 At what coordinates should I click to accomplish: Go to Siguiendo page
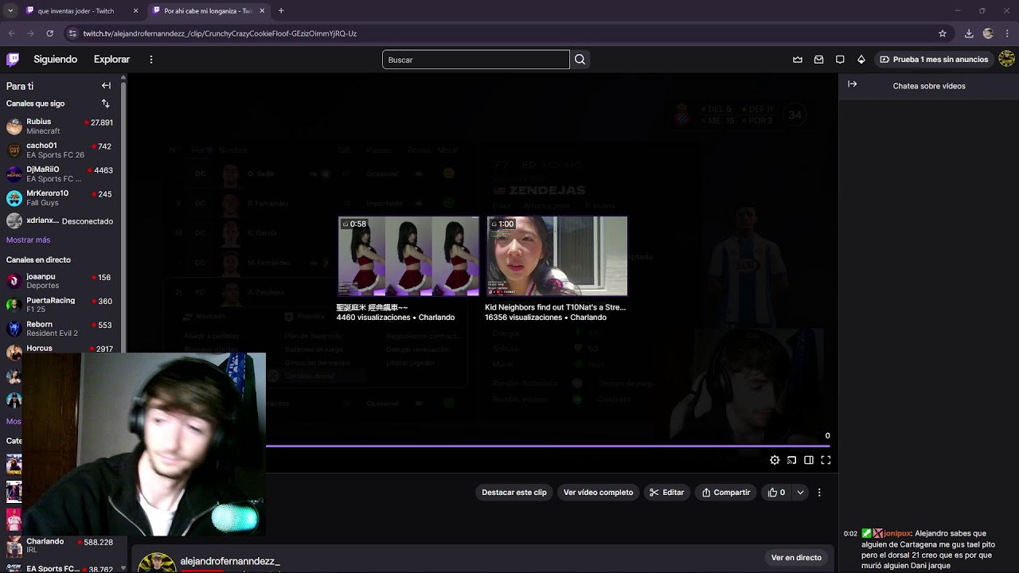point(55,60)
